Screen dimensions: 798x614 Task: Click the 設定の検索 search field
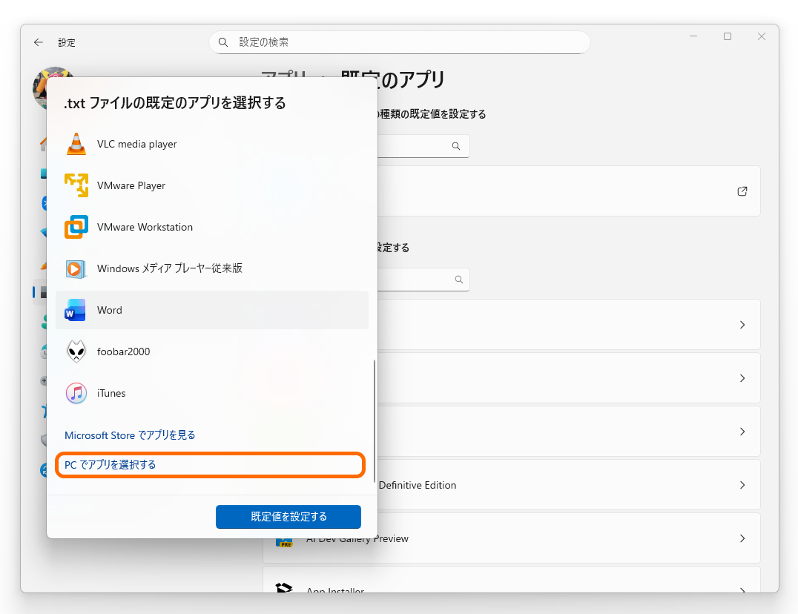400,42
